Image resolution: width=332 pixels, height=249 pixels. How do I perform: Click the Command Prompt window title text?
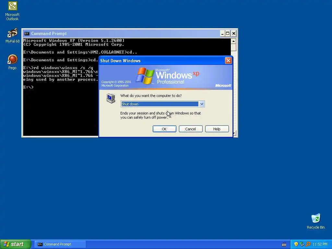49,33
